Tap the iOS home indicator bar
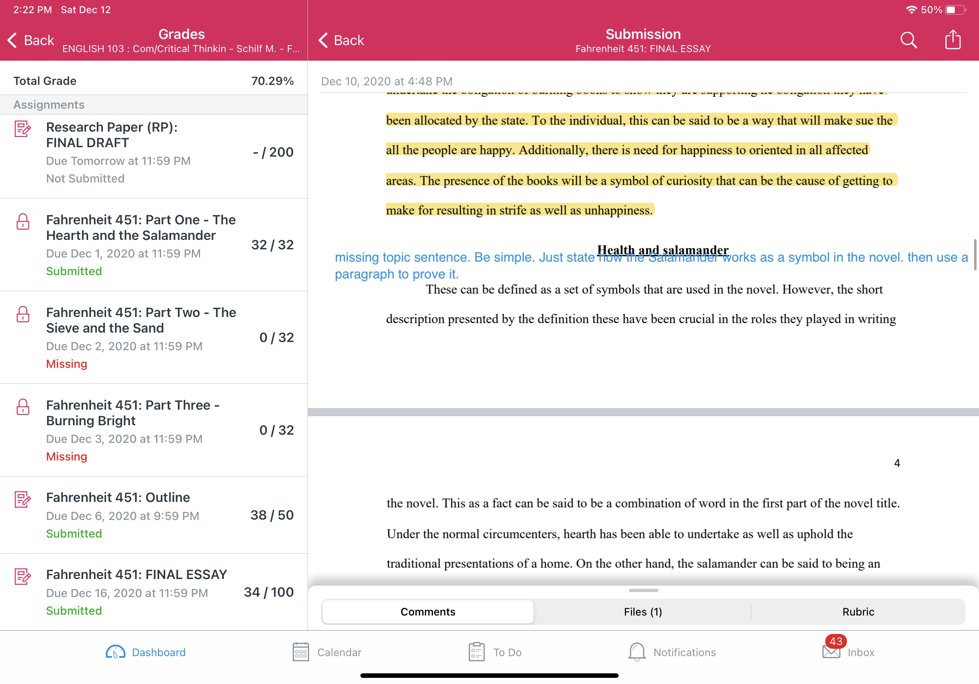The image size is (979, 684). [x=489, y=675]
